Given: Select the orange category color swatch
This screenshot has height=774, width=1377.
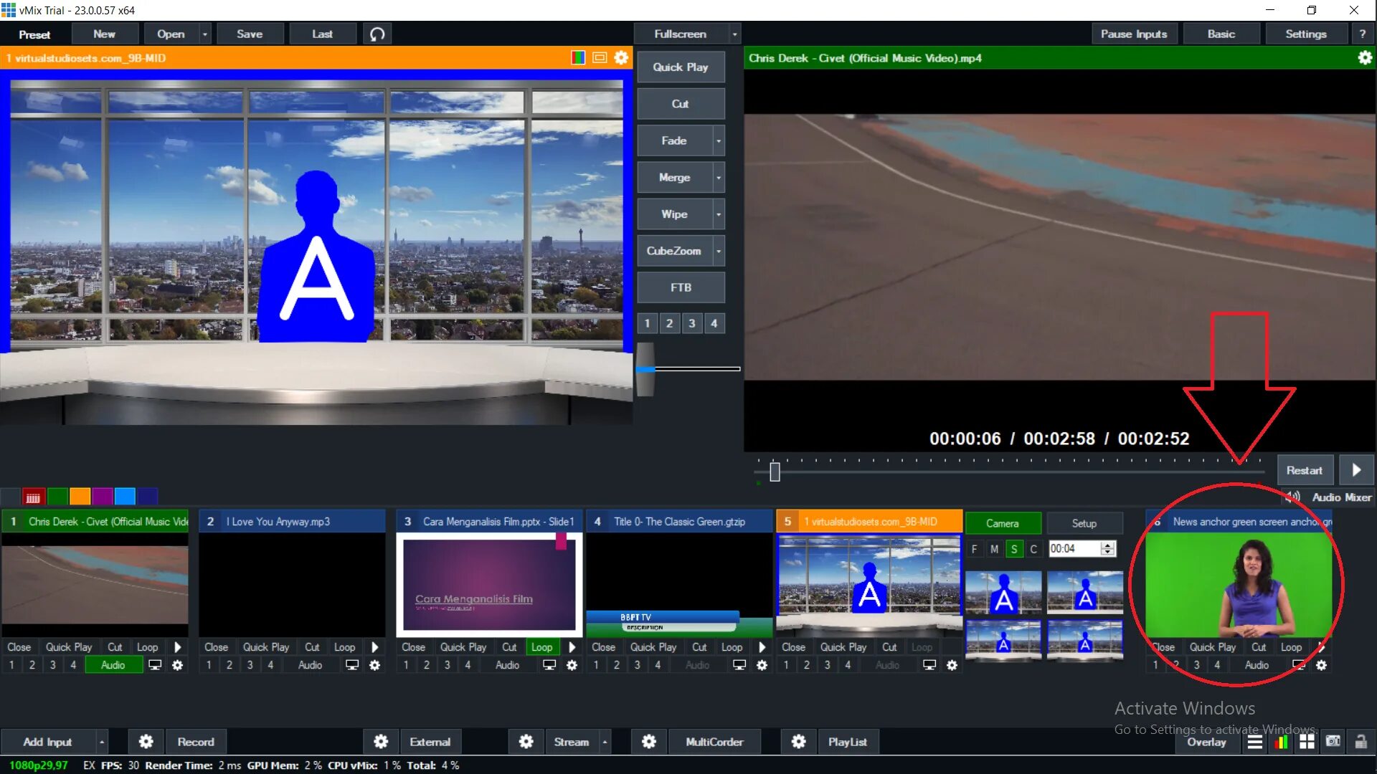Looking at the screenshot, I should [x=80, y=496].
